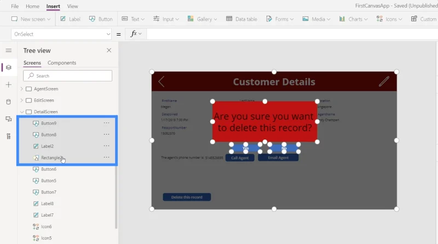Image resolution: width=438 pixels, height=244 pixels.
Task: Open more options for Button9
Action: (106, 123)
